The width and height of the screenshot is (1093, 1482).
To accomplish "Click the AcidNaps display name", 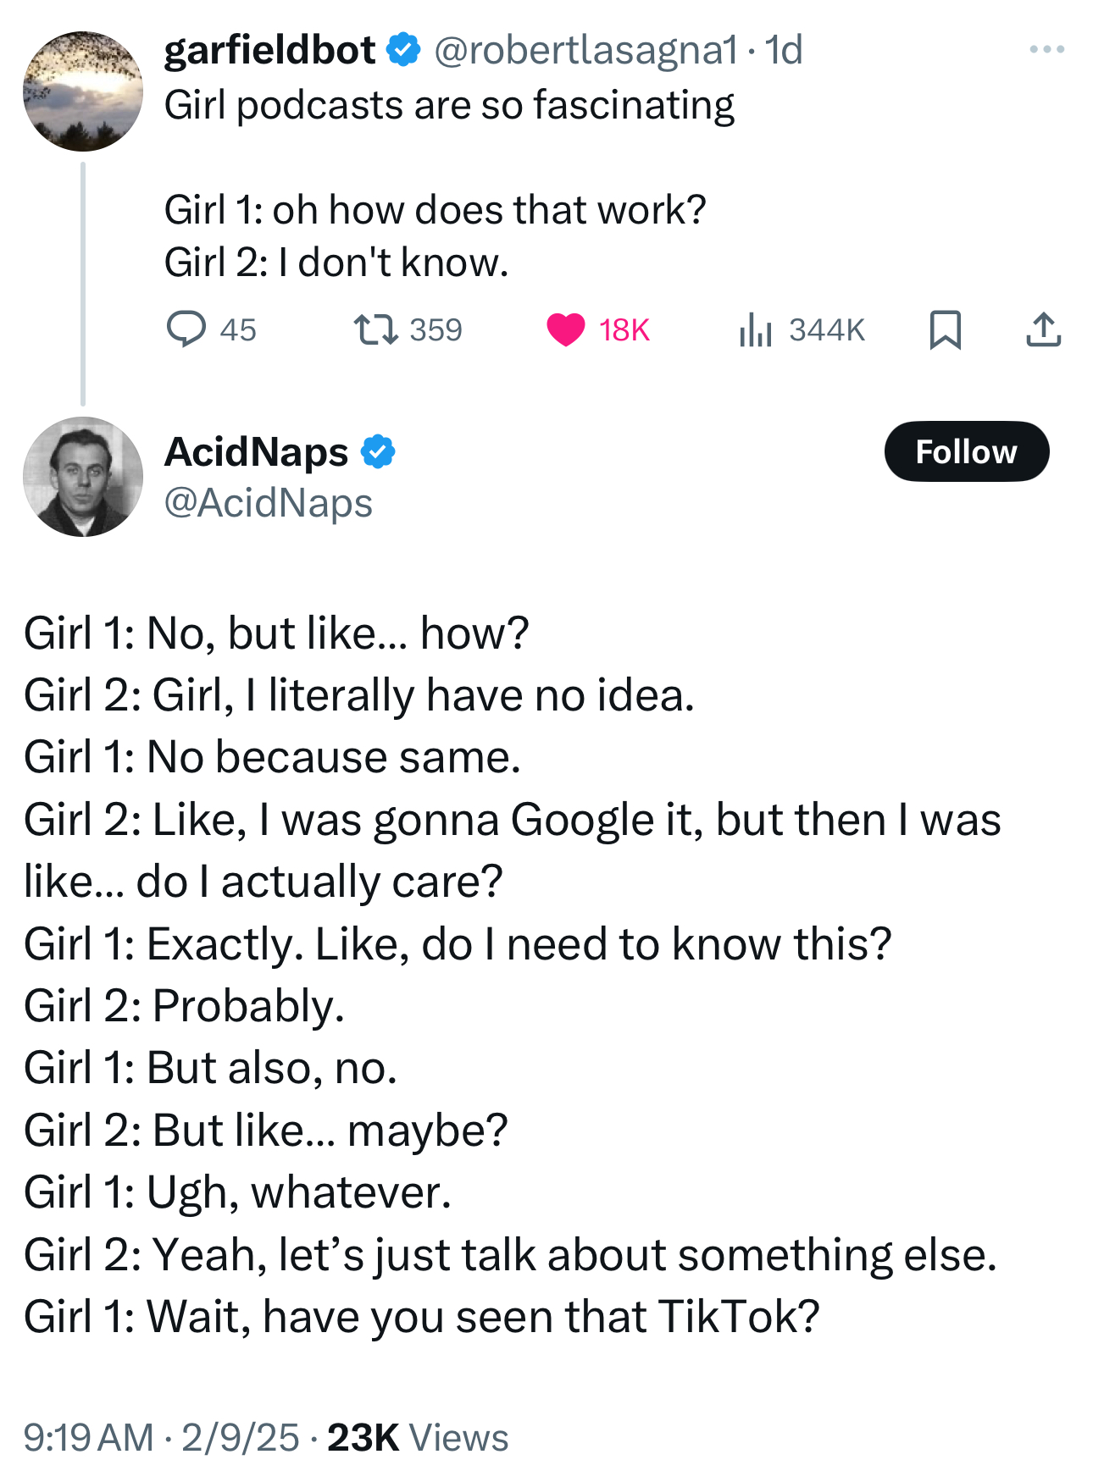I will (x=256, y=451).
